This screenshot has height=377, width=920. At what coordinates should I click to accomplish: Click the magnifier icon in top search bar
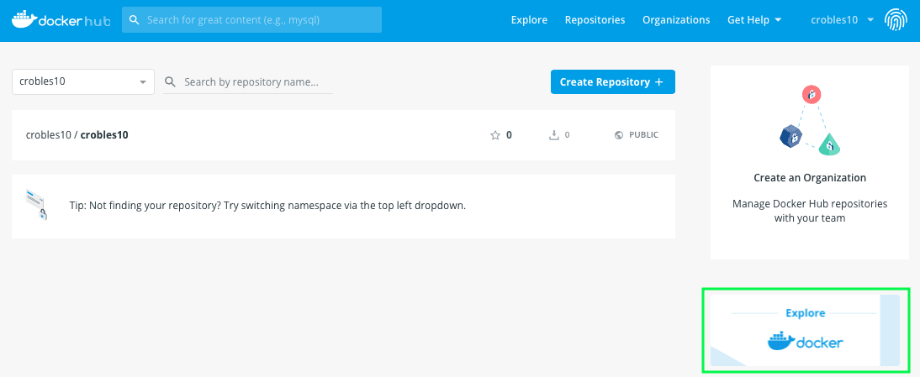(135, 20)
